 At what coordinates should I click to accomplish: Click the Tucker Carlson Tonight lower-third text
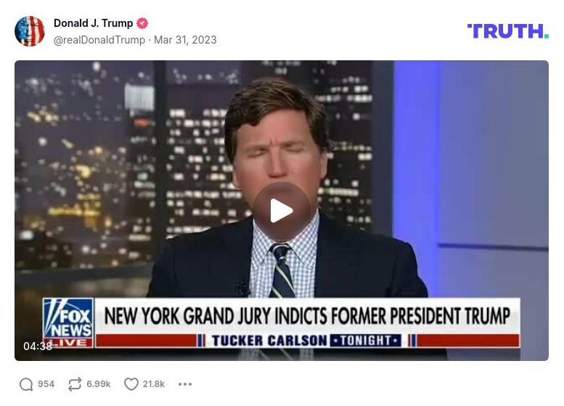click(306, 341)
